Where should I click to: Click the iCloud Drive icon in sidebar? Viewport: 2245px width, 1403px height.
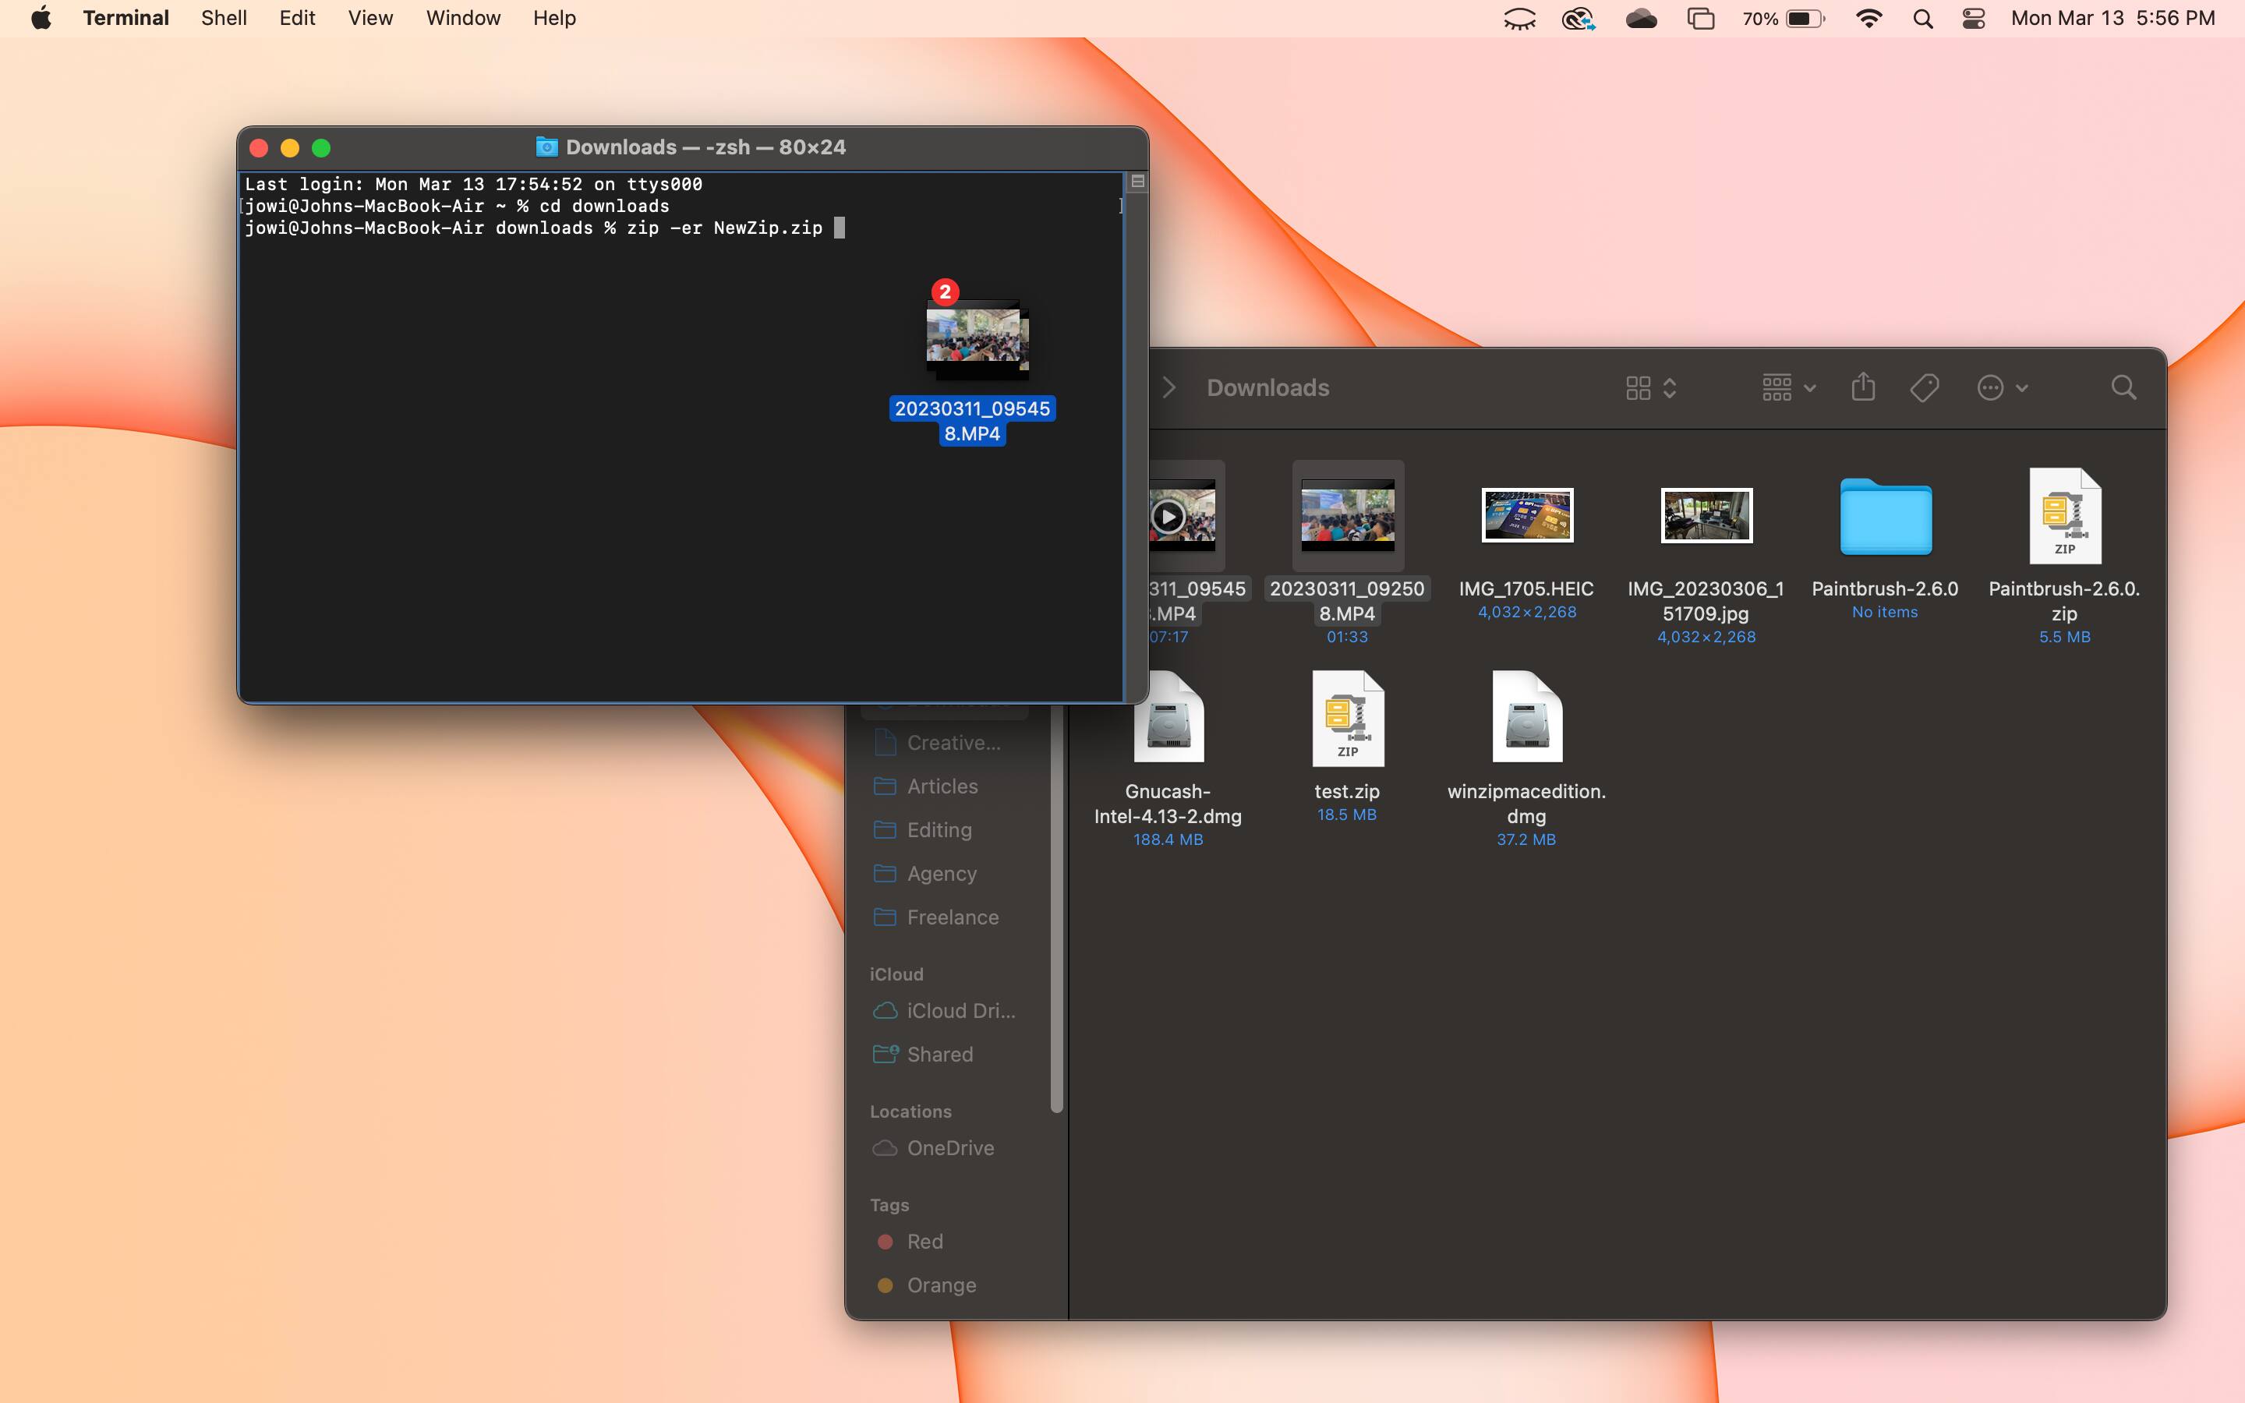point(886,1009)
